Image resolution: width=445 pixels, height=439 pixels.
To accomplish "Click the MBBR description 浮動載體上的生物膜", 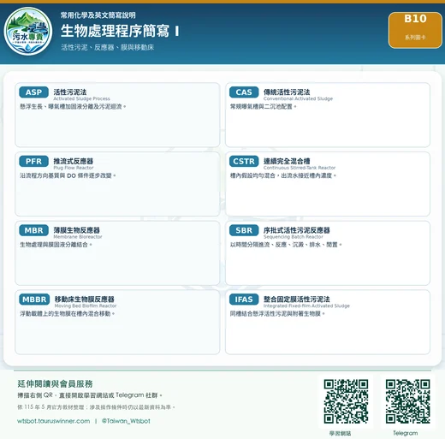I will 67,314.
